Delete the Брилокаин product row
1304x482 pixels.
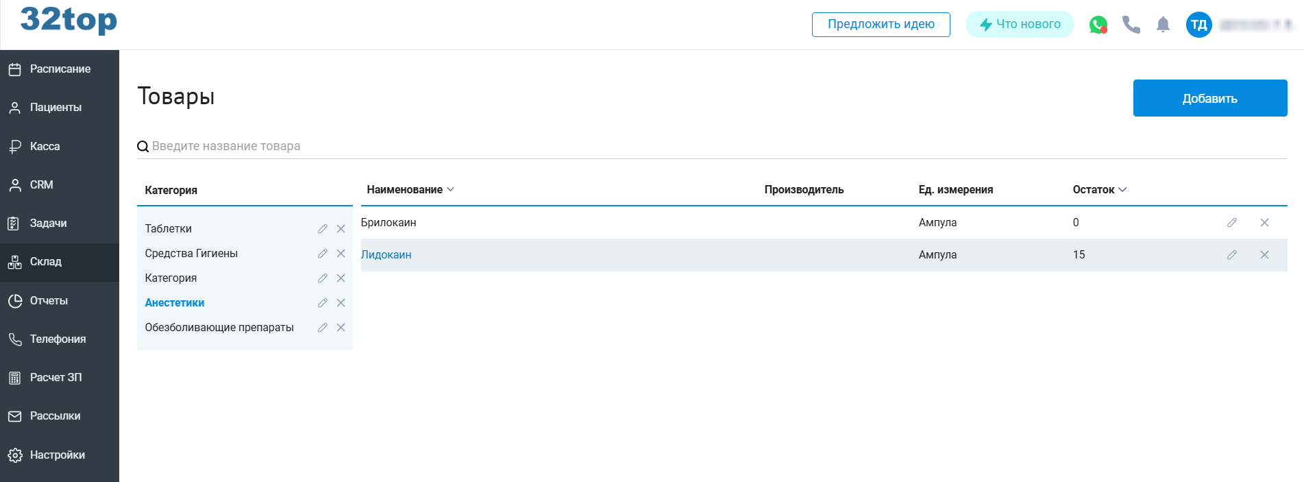(x=1264, y=223)
